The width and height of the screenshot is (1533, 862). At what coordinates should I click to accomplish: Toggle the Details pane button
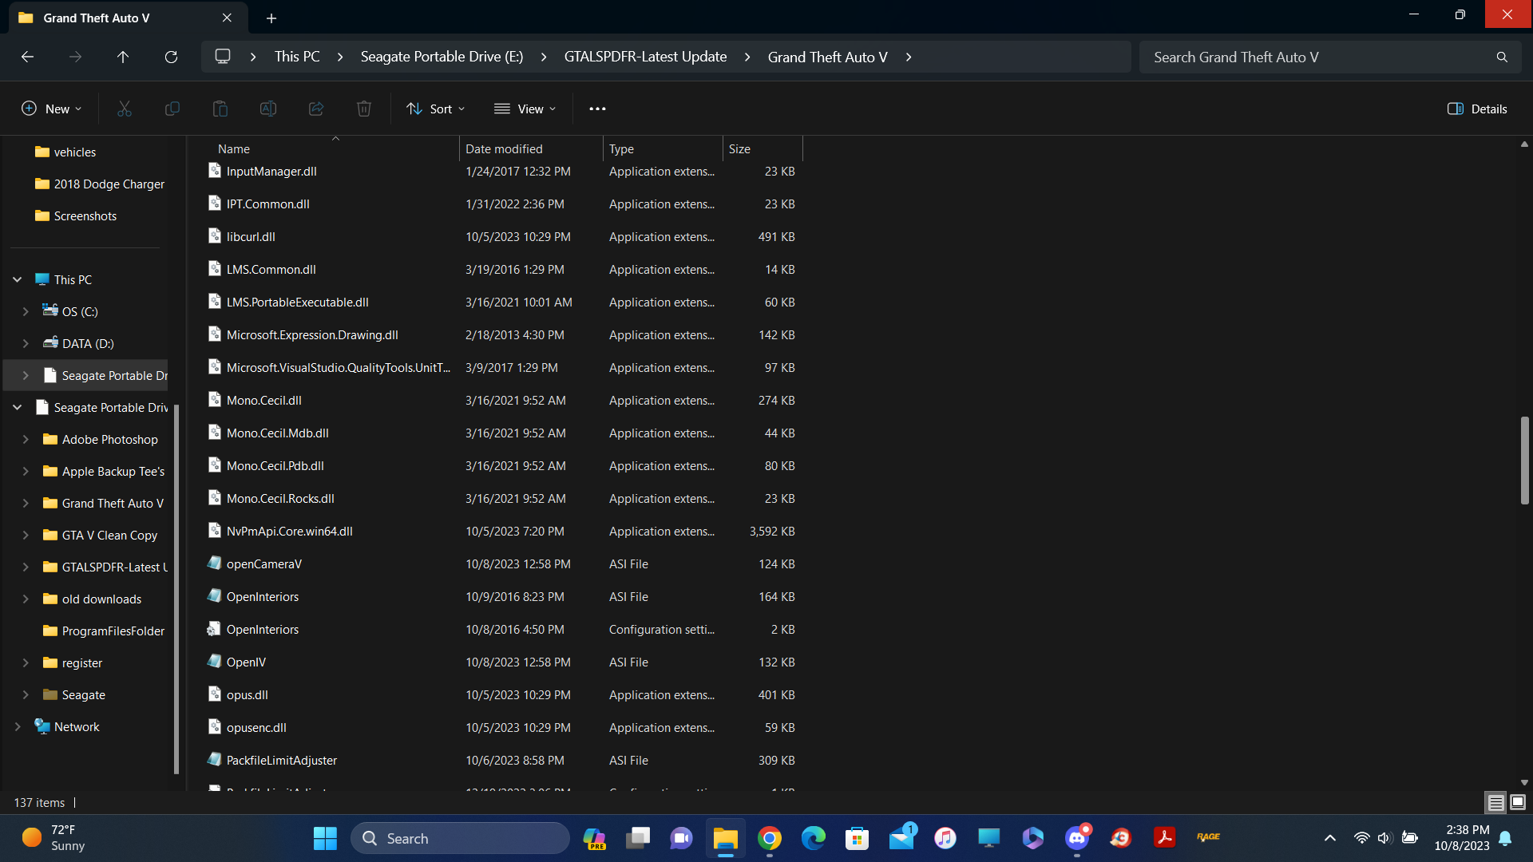(x=1477, y=109)
